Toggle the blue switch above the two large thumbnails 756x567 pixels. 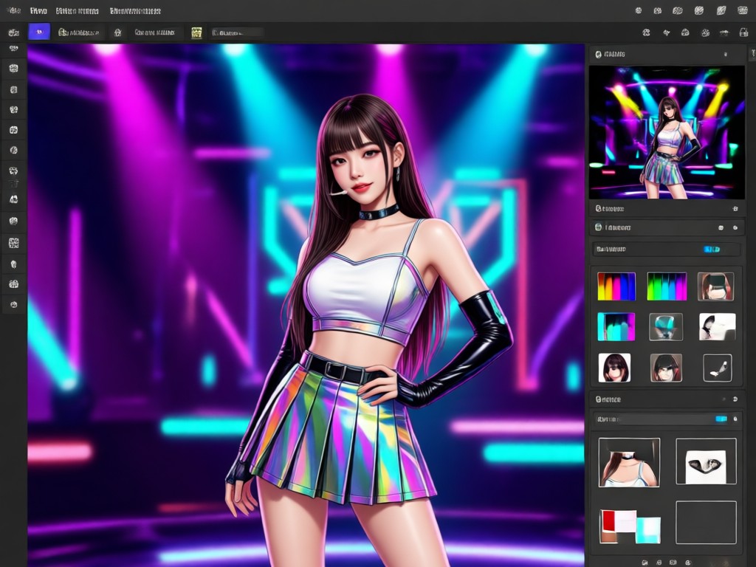(721, 419)
